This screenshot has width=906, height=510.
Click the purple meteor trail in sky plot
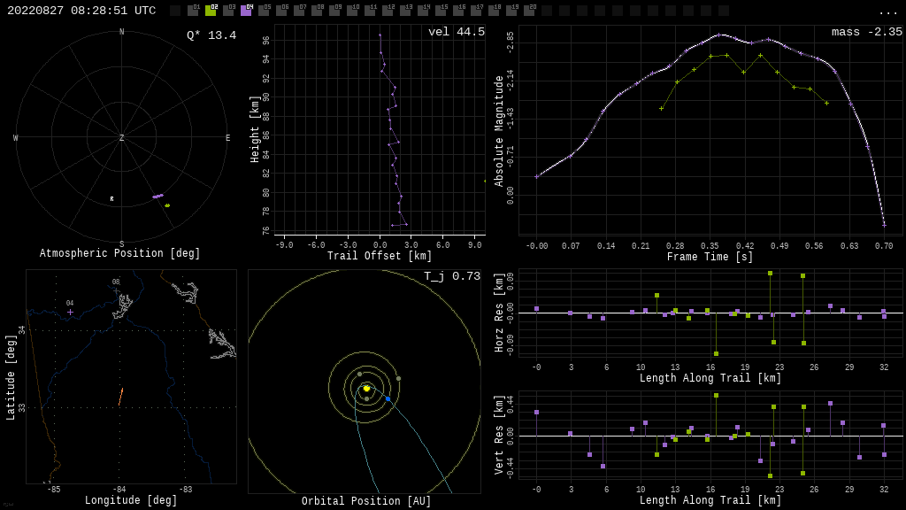[x=157, y=196]
